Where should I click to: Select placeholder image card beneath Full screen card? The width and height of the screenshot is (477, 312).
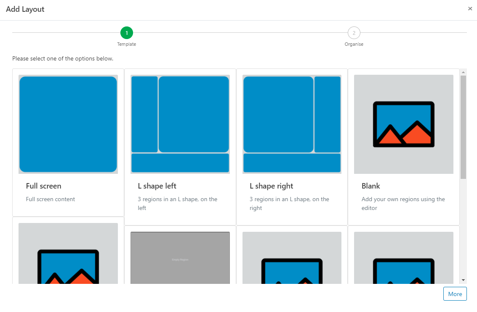tap(68, 254)
